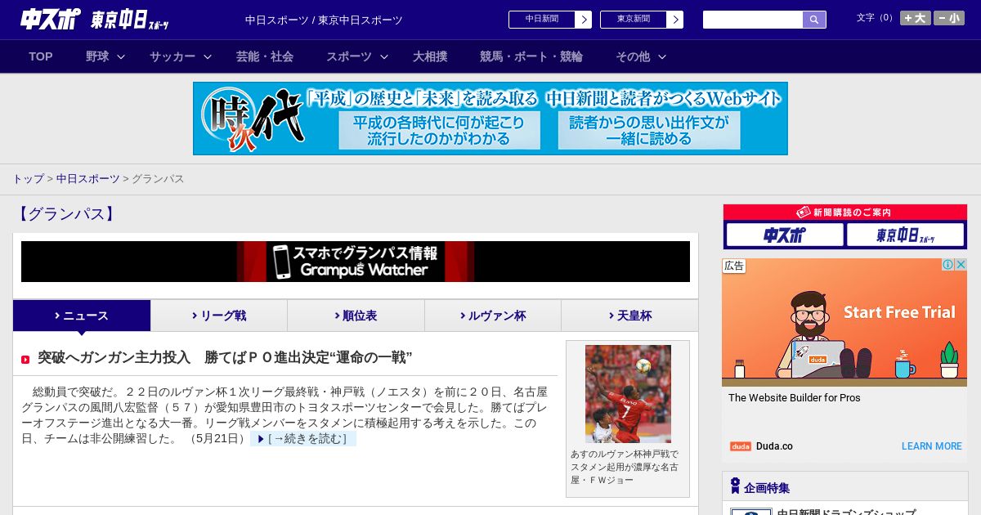The height and width of the screenshot is (515, 981).
Task: Click the 【グランパス】 page heading
Action: [66, 214]
